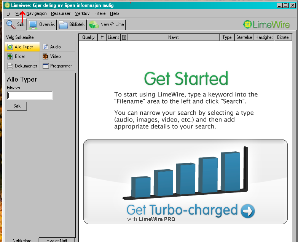Click the LimeWire title bar app icon

pos(7,5)
